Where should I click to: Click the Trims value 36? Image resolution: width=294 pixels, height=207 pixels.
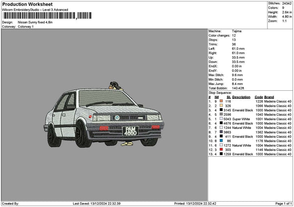coord(234,44)
